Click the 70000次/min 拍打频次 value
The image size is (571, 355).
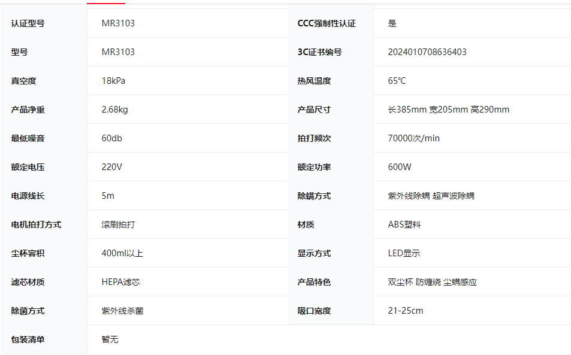tap(413, 138)
